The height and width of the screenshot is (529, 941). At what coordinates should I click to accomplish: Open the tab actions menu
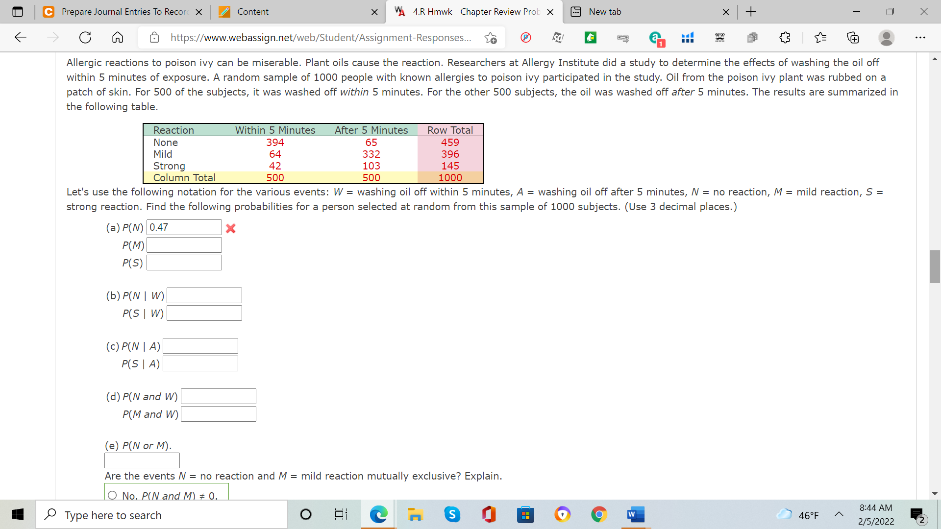[x=18, y=12]
